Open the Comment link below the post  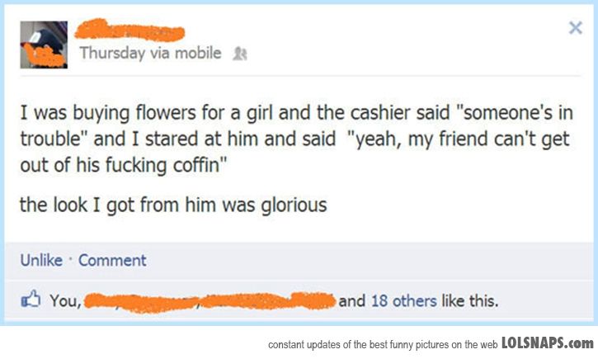112,260
